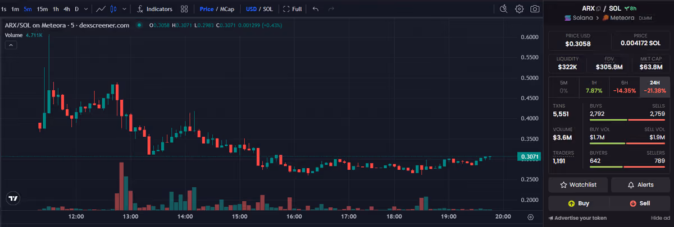The image size is (674, 227).
Task: Click the MKT CAP $63.8M box
Action: 650,63
